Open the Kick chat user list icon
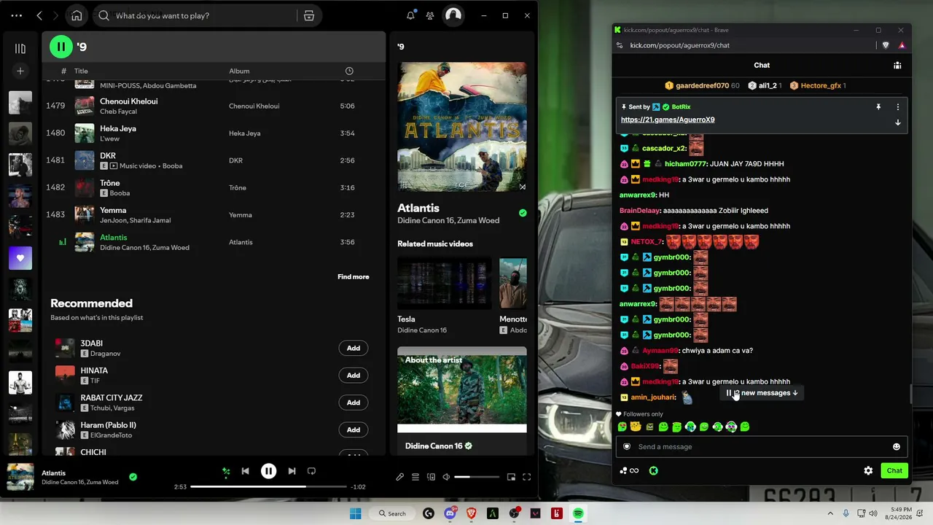The height and width of the screenshot is (525, 933). (897, 65)
